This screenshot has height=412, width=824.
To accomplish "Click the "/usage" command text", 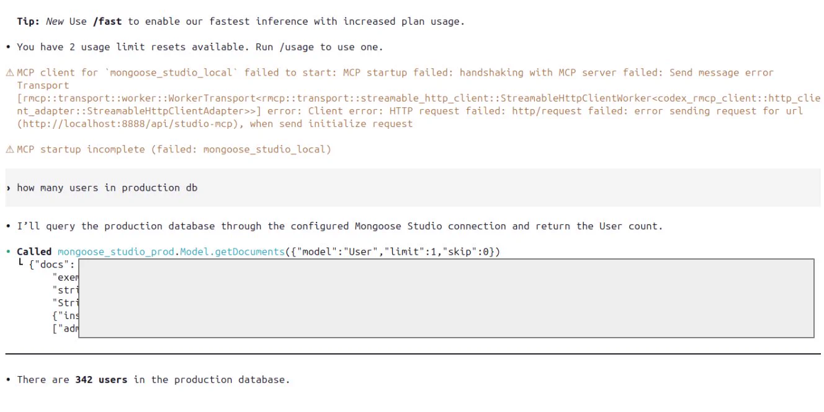I will [x=297, y=47].
